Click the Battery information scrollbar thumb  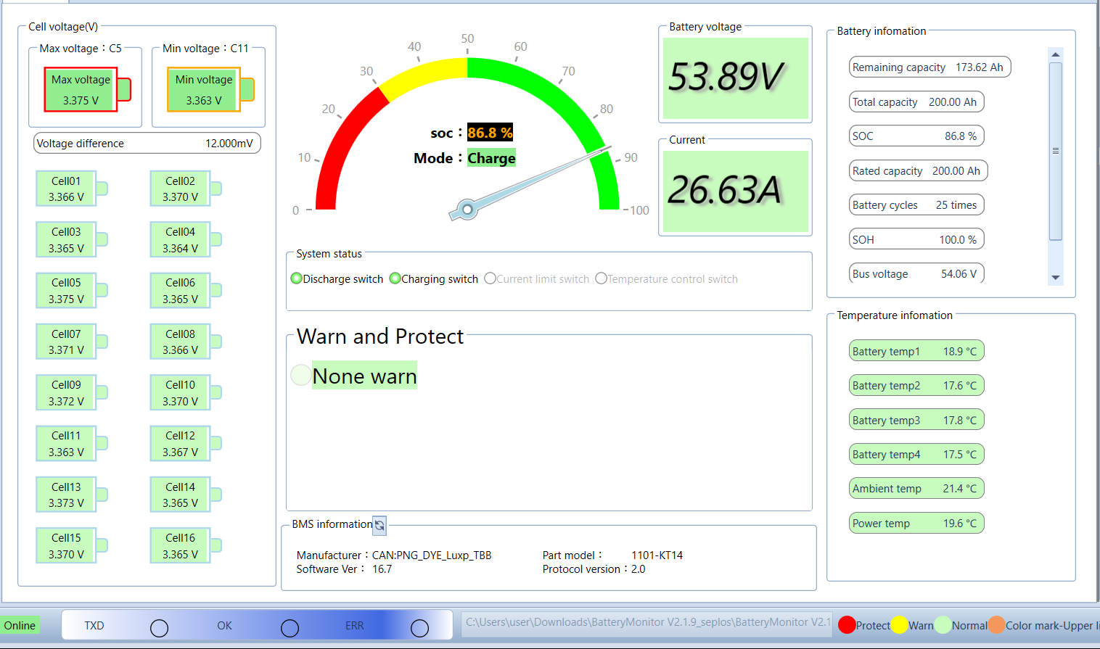(x=1056, y=151)
